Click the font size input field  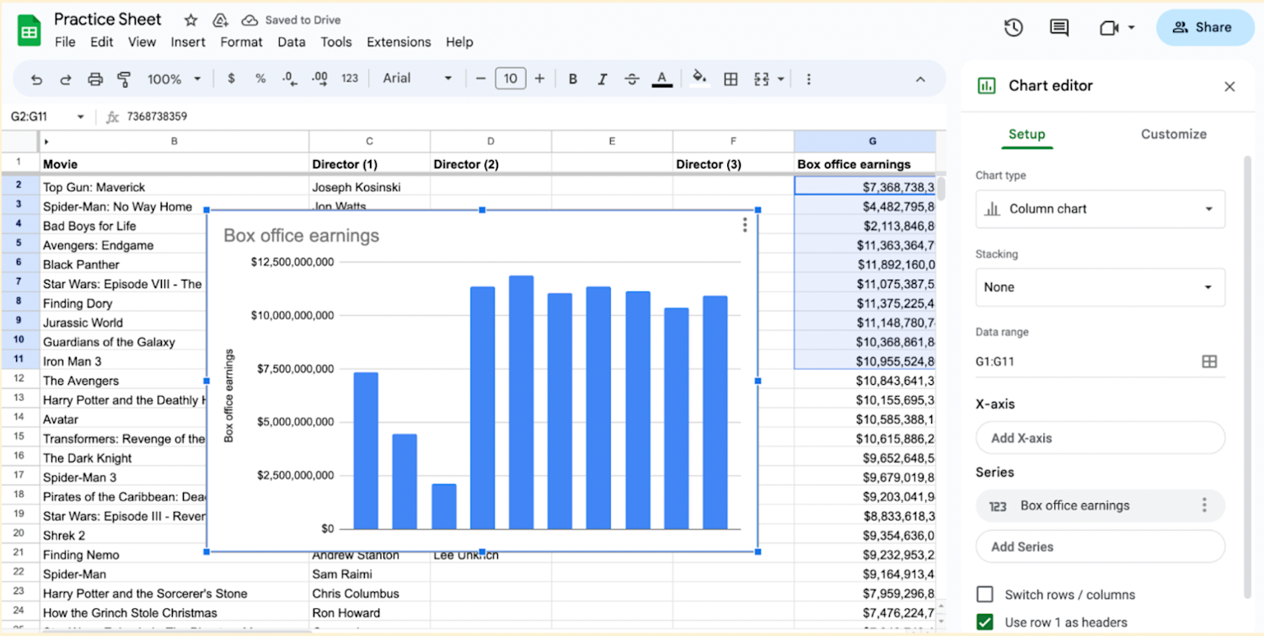(511, 78)
